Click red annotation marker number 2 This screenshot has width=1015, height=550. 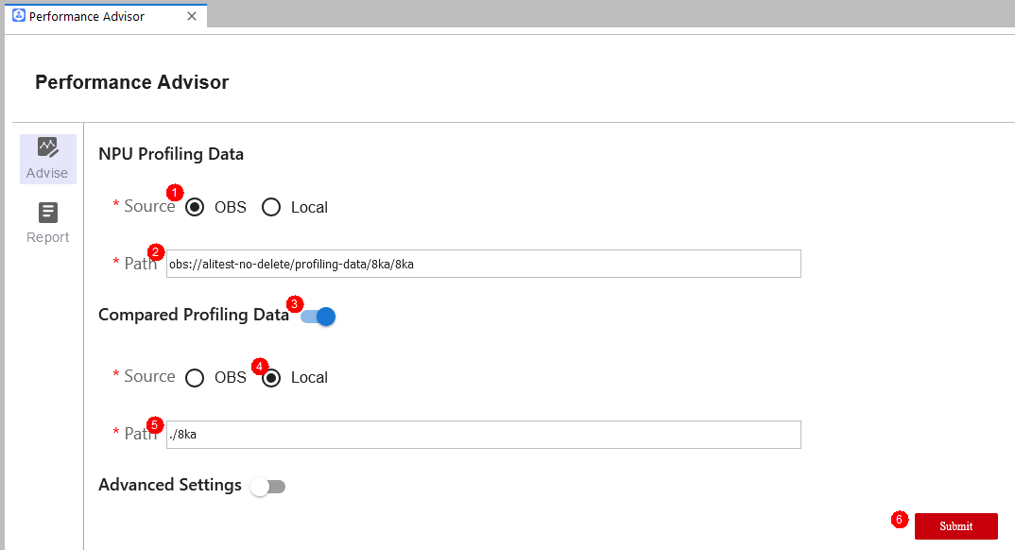pos(155,251)
